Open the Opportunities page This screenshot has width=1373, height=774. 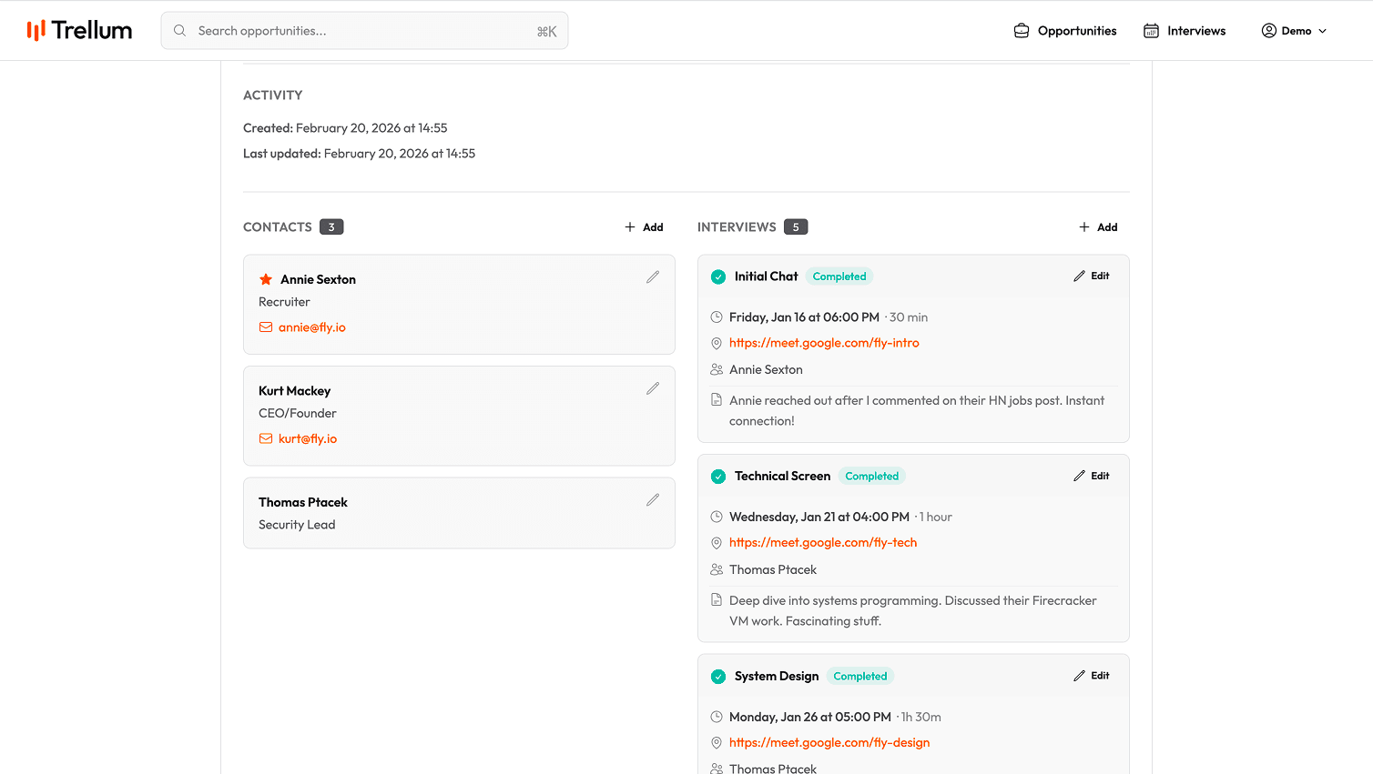tap(1065, 31)
